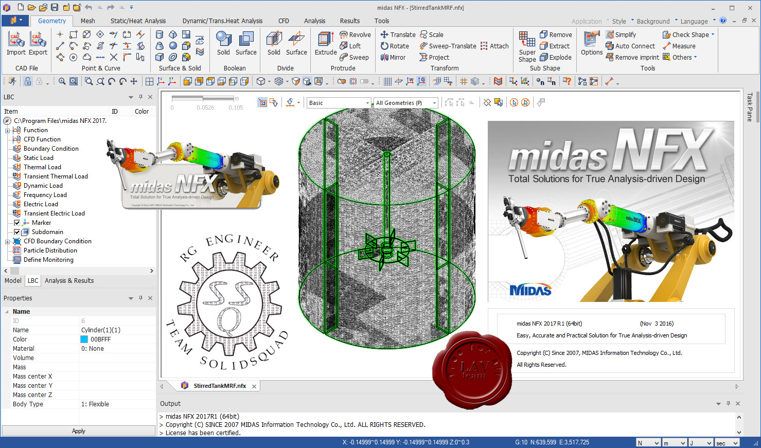Click the Apply button
The height and width of the screenshot is (448, 761).
pos(78,431)
